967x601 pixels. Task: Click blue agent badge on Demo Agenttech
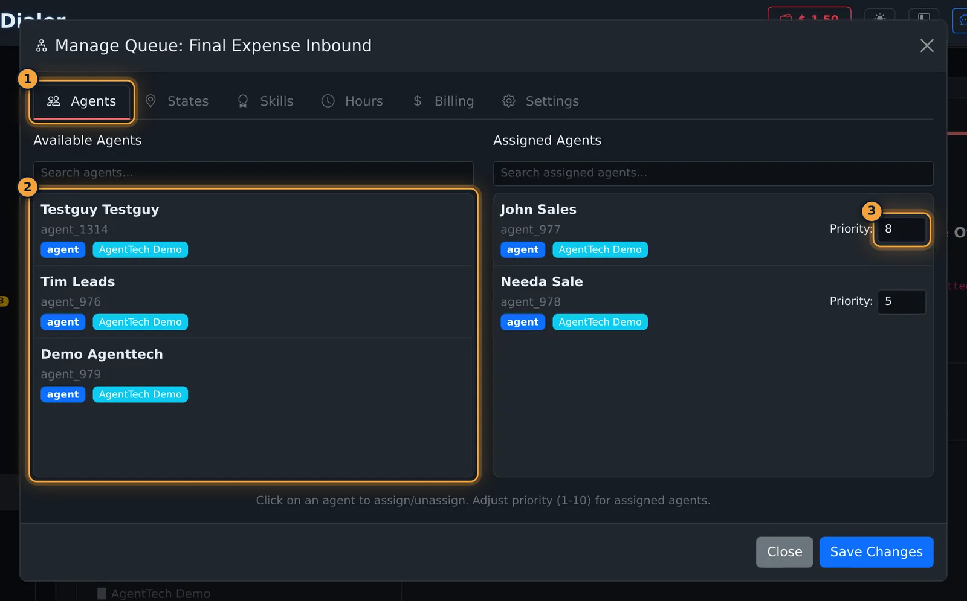63,395
